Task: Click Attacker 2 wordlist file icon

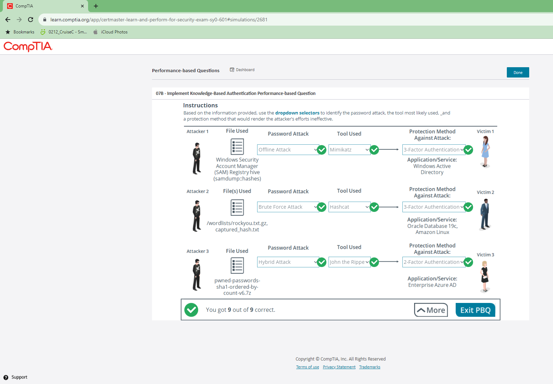Action: 237,207
